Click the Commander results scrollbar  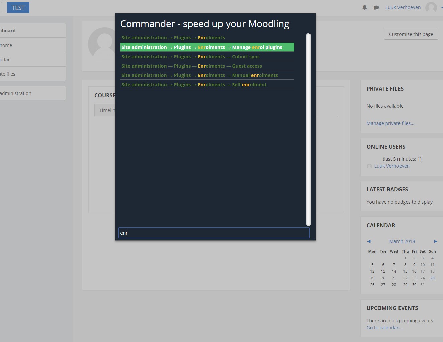click(x=308, y=130)
